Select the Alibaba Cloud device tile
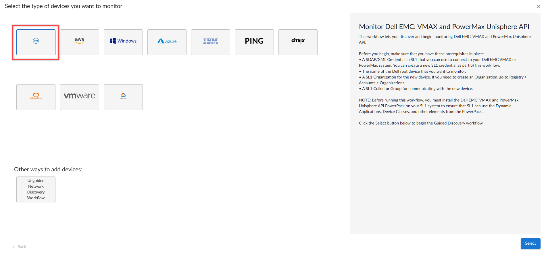546x255 pixels. [36, 97]
